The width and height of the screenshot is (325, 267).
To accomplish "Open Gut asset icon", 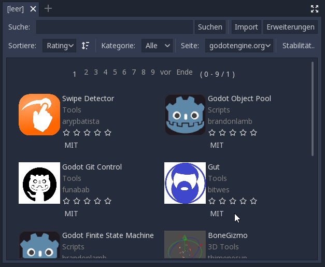I will [185, 183].
